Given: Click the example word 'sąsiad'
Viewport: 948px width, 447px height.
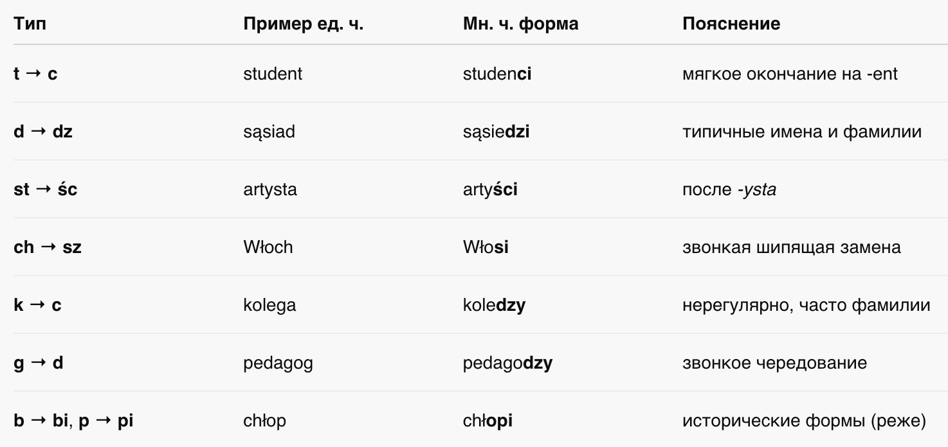Looking at the screenshot, I should [269, 132].
